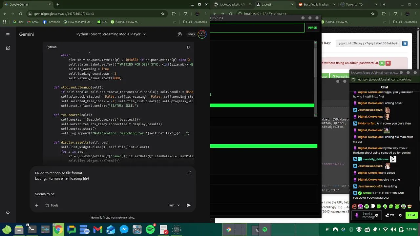Open Chrome extensions puzzle icon in Gemini window
Image resolution: width=420 pixels, height=236 pixels.
(x=174, y=14)
